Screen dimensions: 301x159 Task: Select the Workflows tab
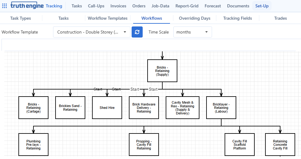(152, 18)
